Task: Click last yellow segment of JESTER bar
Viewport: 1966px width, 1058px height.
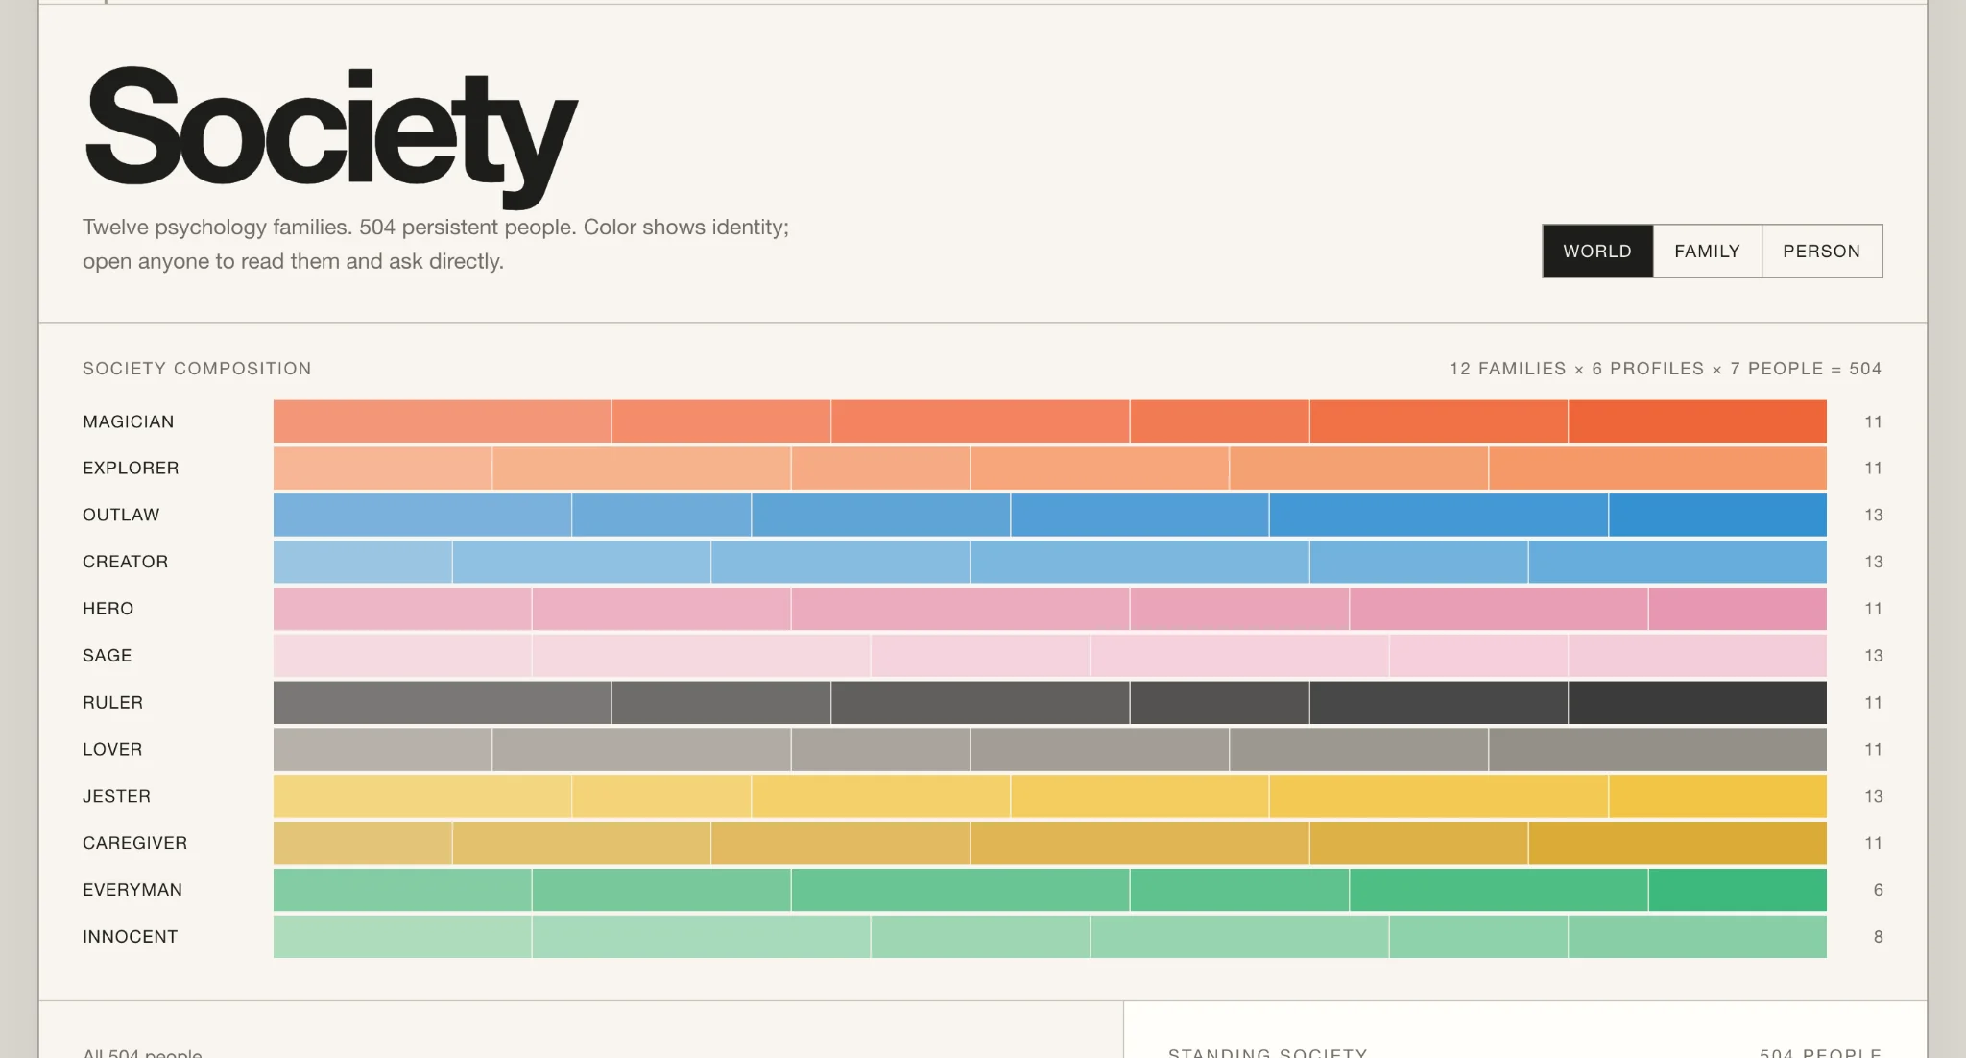Action: coord(1718,796)
